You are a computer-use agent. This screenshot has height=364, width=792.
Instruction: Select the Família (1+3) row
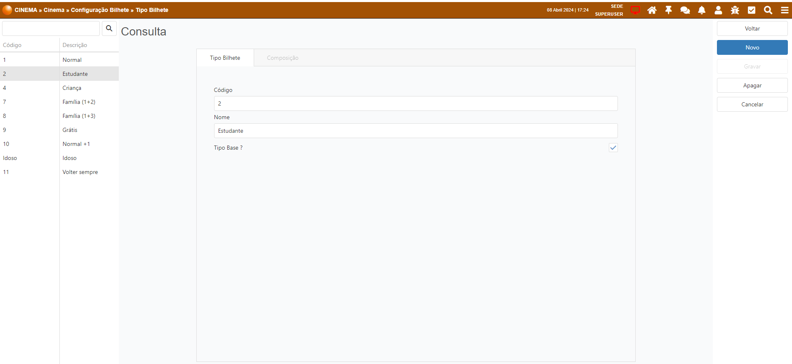[x=59, y=116]
